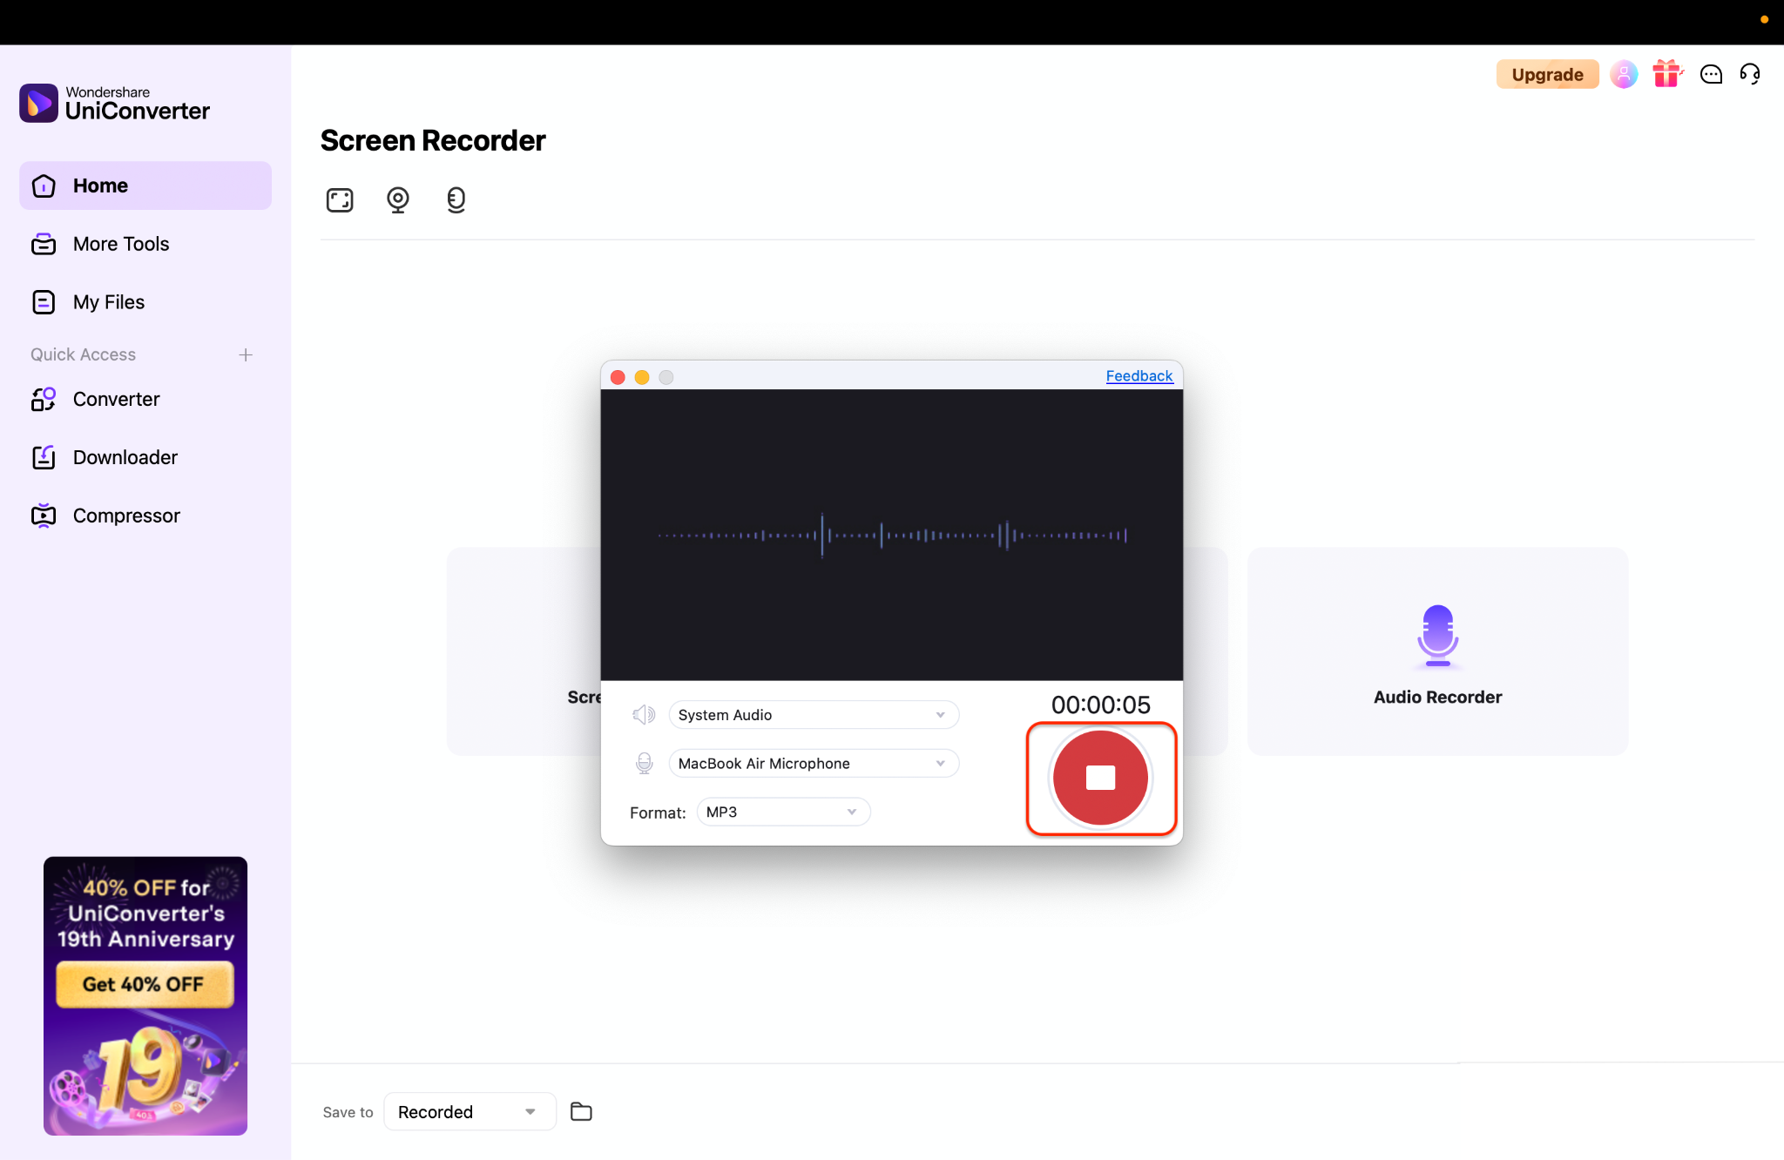Image resolution: width=1784 pixels, height=1160 pixels.
Task: Select the webcam recorder mode icon
Action: pyautogui.click(x=398, y=200)
